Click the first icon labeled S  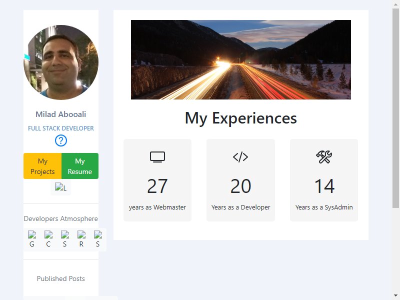(65, 239)
